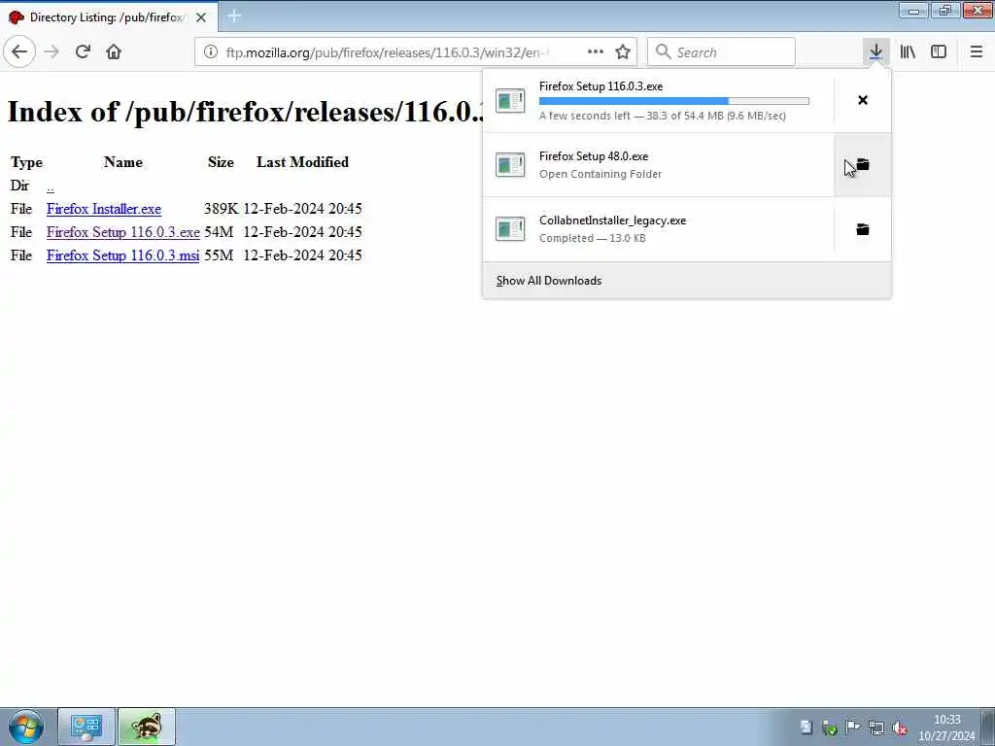This screenshot has width=995, height=746.
Task: Switch to the raccoon-icon taskbar application
Action: pyautogui.click(x=147, y=727)
